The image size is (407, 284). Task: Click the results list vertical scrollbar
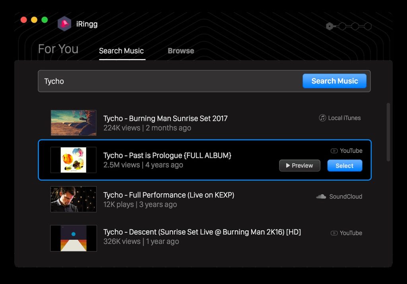tap(388, 132)
